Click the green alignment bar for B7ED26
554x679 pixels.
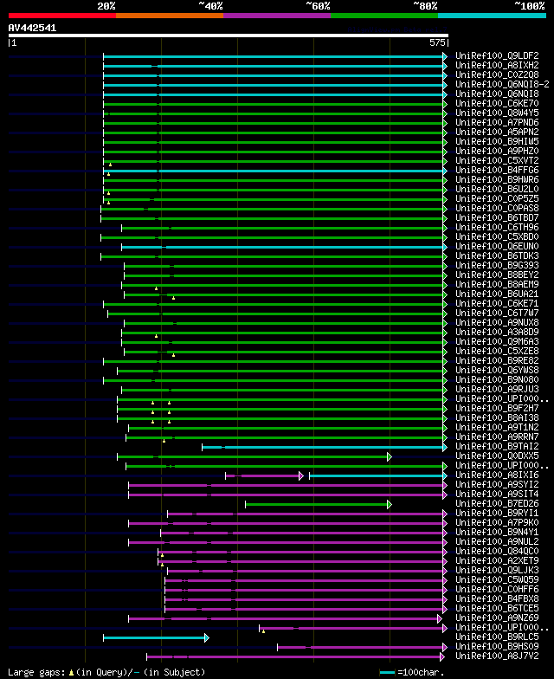pos(319,504)
